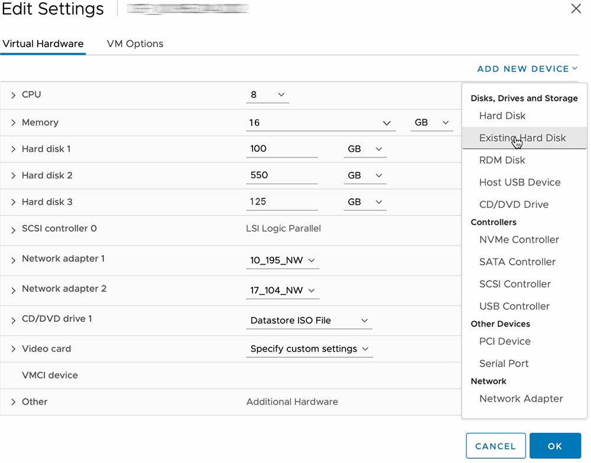The height and width of the screenshot is (463, 591).
Task: Expand the Video card row
Action: pos(13,349)
